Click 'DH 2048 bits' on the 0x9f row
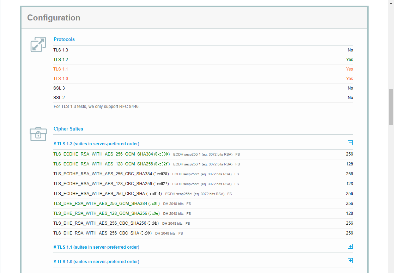 [174, 204]
